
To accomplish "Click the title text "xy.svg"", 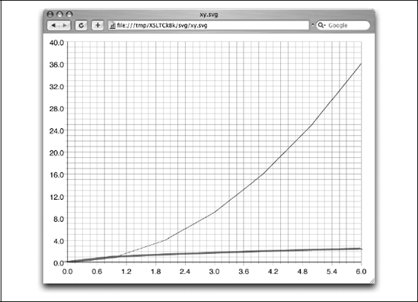I will [x=209, y=14].
